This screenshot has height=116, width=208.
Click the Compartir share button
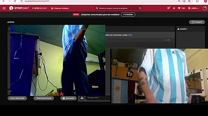click(x=197, y=22)
